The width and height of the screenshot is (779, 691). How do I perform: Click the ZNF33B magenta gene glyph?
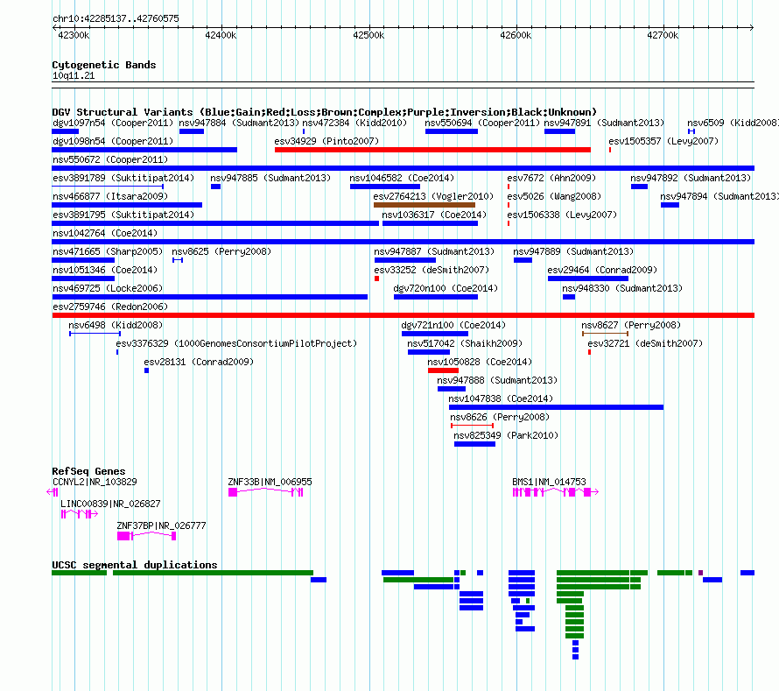click(265, 492)
